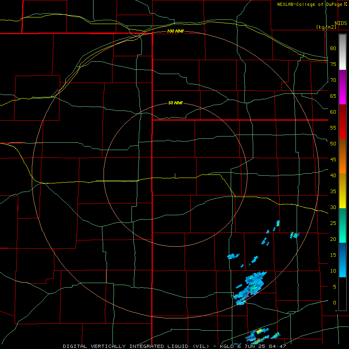
Task: Click the legend value 55
Action: pos(333,128)
